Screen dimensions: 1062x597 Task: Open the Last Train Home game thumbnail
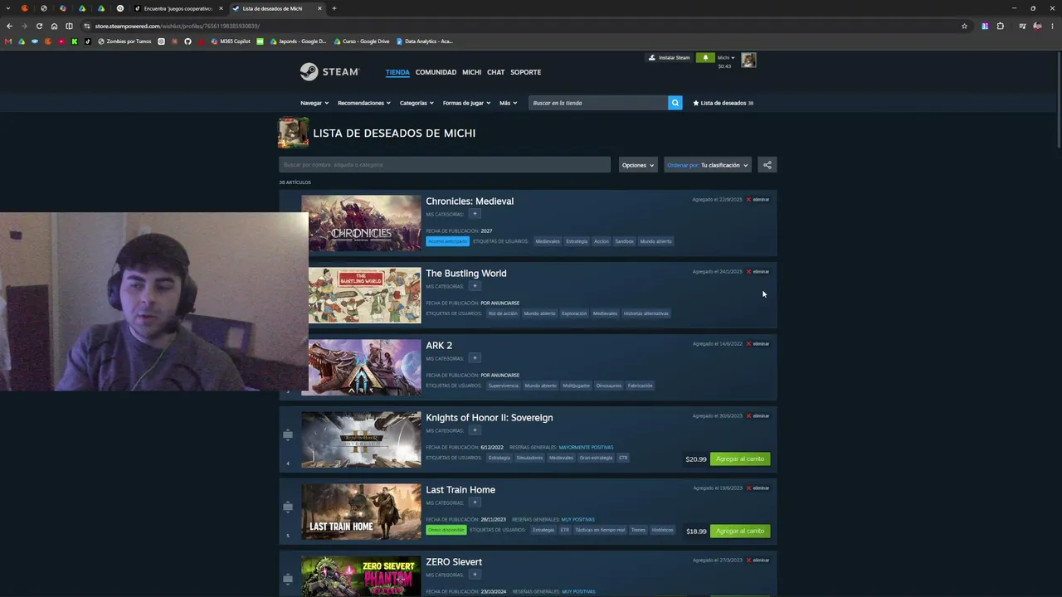[x=361, y=512]
